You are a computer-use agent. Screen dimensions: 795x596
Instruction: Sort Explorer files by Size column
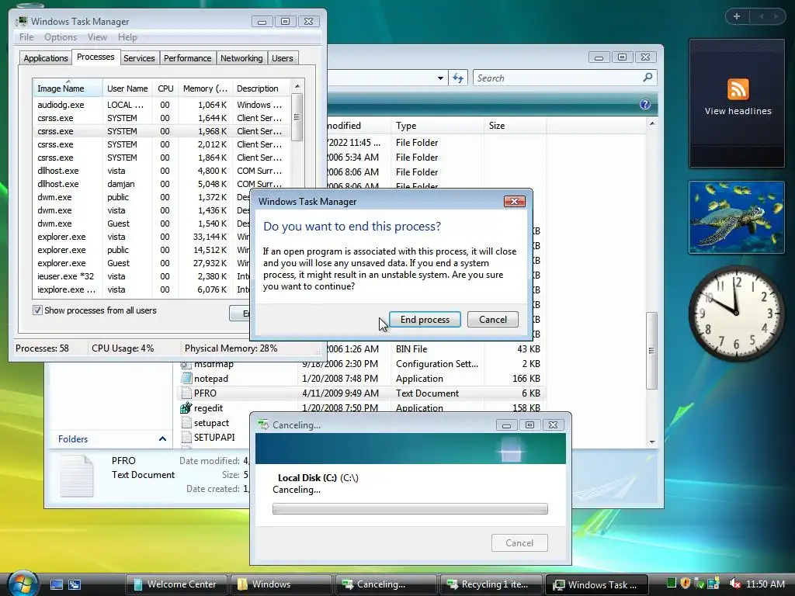pos(515,126)
